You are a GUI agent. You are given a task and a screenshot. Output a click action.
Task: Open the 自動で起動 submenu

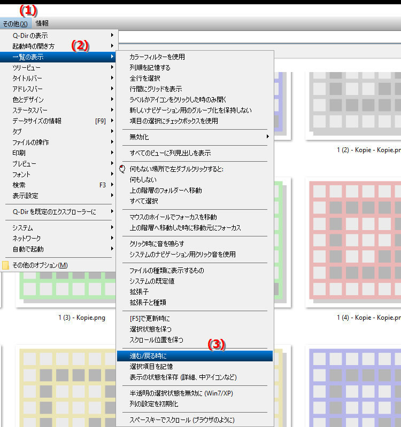click(58, 249)
